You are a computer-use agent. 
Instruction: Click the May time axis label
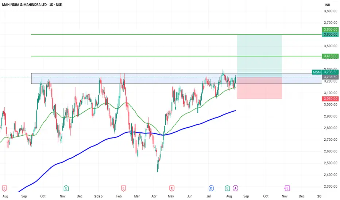click(x=171, y=196)
